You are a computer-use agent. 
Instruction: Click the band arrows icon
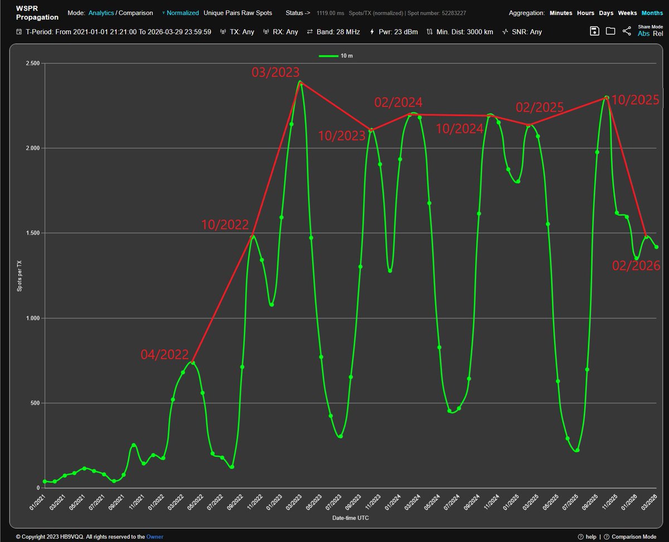[310, 32]
